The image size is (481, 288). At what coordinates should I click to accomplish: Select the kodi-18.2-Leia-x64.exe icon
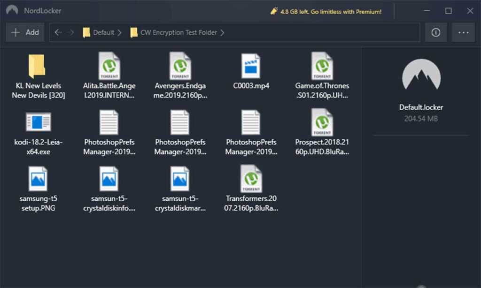click(39, 122)
